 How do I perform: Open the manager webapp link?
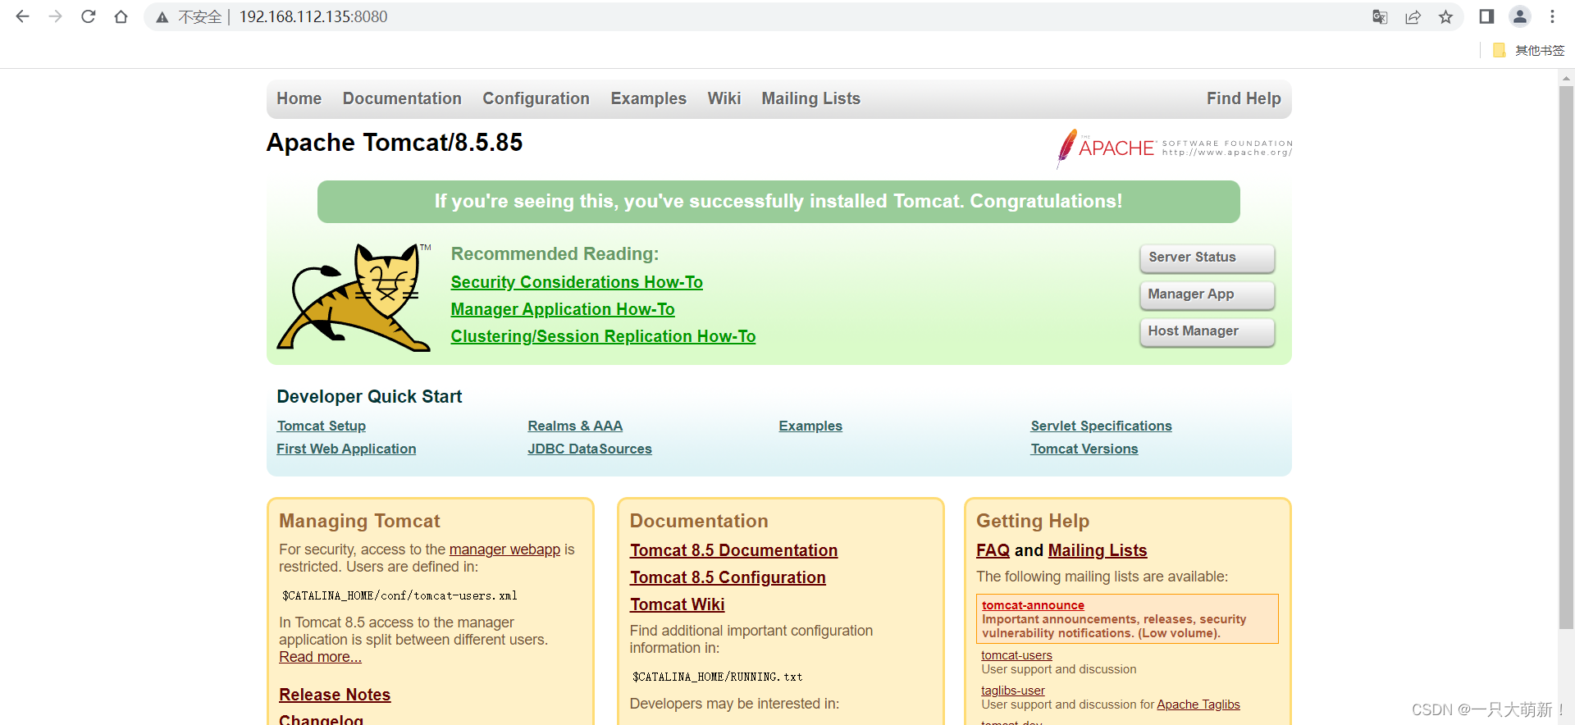click(x=504, y=549)
